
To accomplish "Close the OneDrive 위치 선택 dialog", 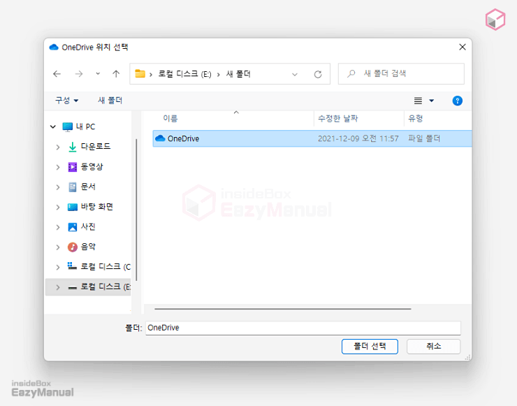I will click(463, 47).
